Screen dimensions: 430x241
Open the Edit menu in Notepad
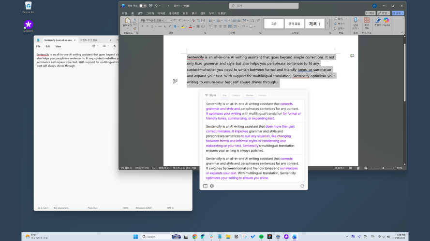48,46
